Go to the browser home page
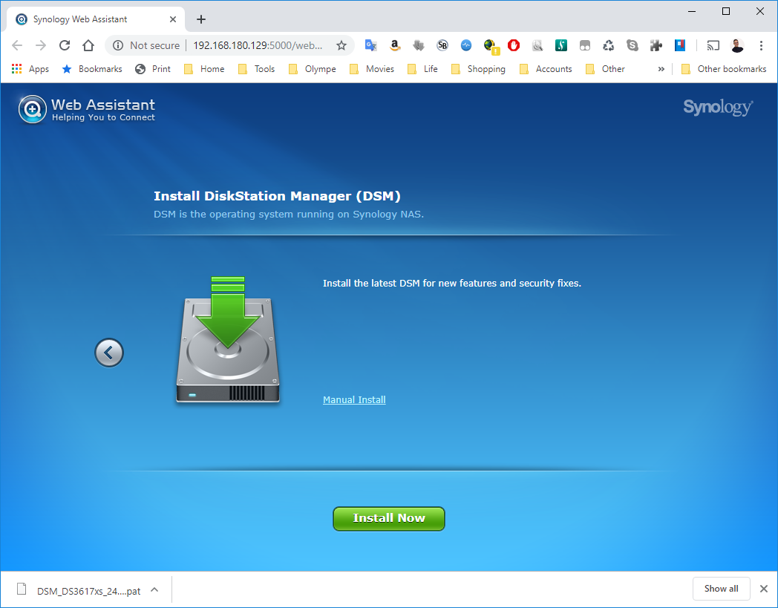This screenshot has height=608, width=778. pyautogui.click(x=88, y=45)
